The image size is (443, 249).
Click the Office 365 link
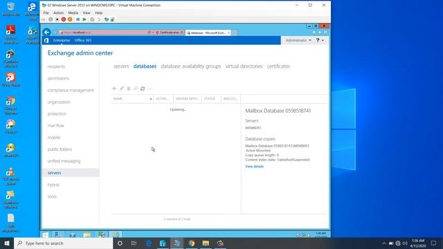click(x=83, y=40)
